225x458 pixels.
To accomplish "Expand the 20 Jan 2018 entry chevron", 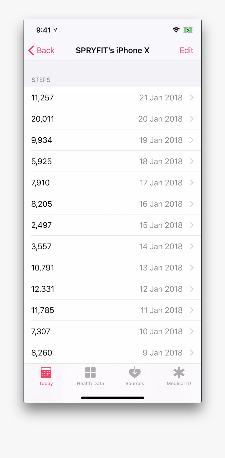I will tap(192, 119).
